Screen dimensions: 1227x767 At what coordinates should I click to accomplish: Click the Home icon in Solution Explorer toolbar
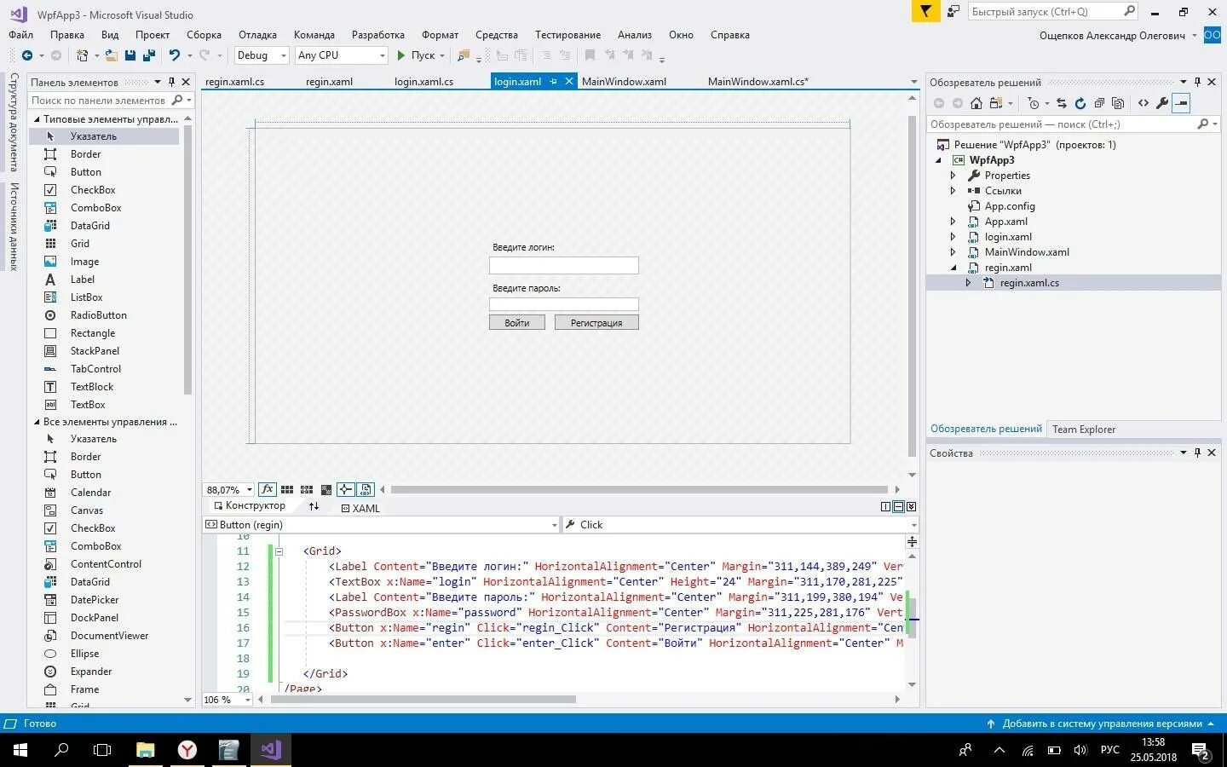[976, 103]
